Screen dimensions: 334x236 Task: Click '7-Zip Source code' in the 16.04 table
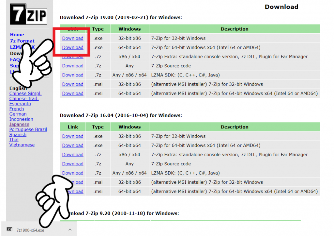tap(171, 164)
